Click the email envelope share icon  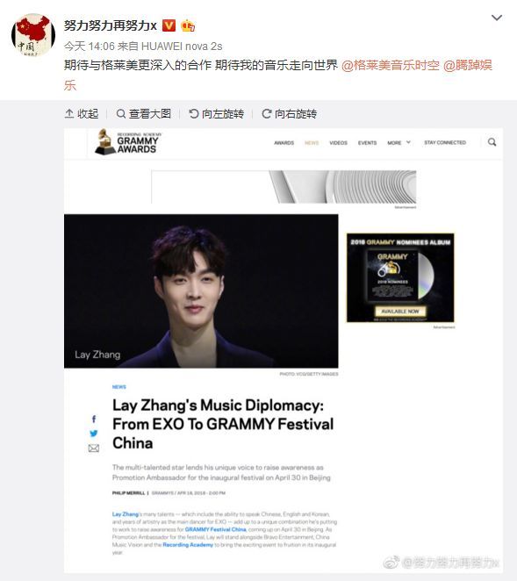94,448
